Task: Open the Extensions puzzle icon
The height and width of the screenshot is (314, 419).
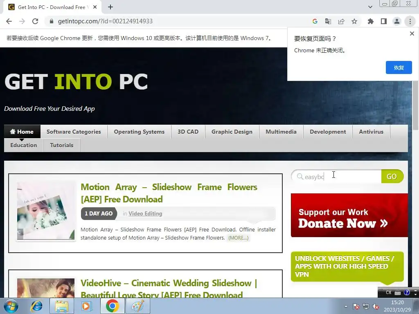Action: (371, 21)
